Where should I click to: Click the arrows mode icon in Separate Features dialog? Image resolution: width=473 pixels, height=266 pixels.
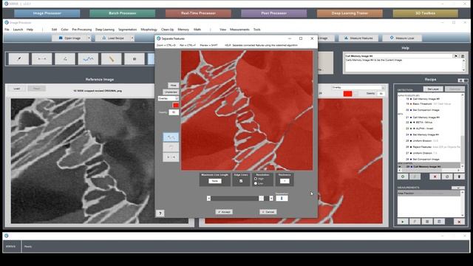[x=171, y=157]
